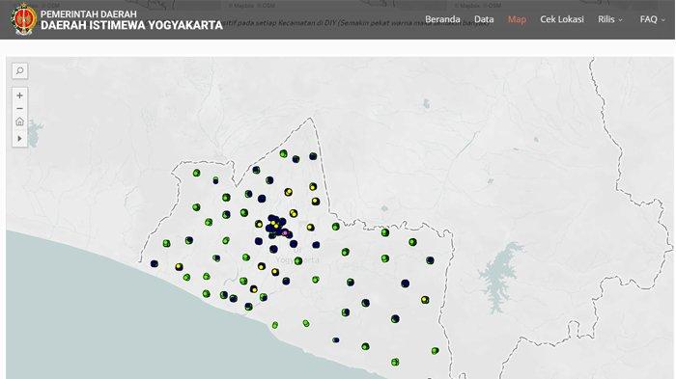Click the small pond at the map's top center
This screenshot has width=676, height=379.
(x=427, y=103)
